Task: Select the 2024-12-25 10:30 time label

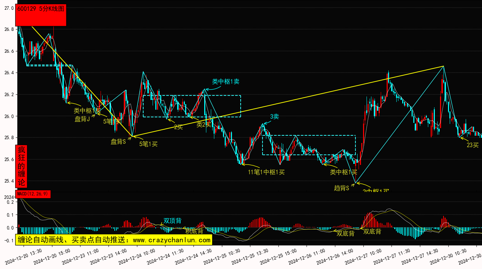Action: coord(222,257)
